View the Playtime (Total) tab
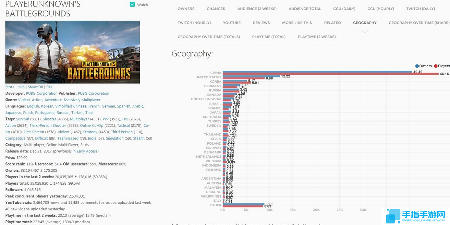The height and width of the screenshot is (225, 450). coord(269,37)
